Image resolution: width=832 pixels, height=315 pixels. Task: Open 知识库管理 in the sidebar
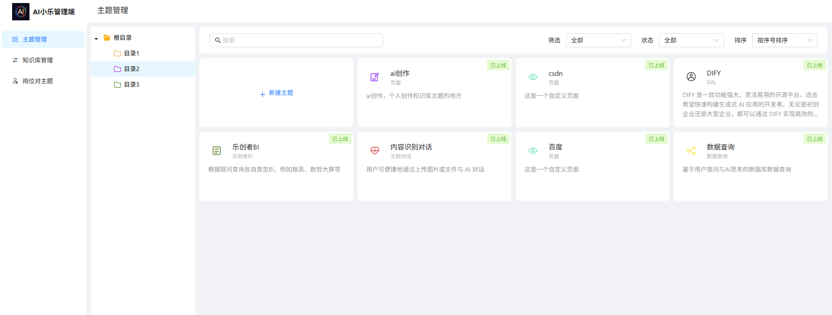pyautogui.click(x=38, y=60)
